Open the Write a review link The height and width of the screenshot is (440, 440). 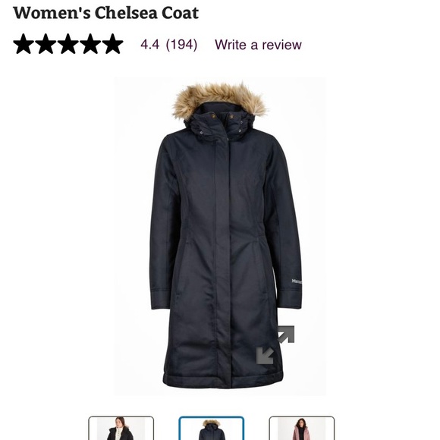(x=258, y=45)
